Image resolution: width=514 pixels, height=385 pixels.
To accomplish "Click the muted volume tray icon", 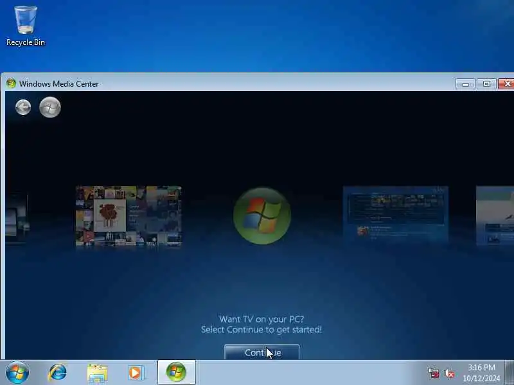I will [x=448, y=373].
